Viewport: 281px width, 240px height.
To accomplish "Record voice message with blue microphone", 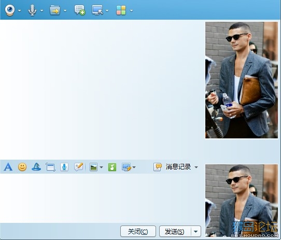I will pyautogui.click(x=64, y=167).
